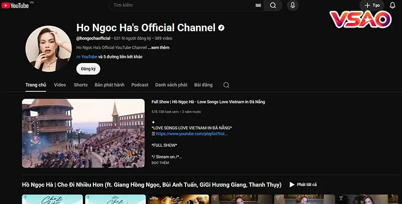Click Phát tất cả play all button

pos(303,184)
